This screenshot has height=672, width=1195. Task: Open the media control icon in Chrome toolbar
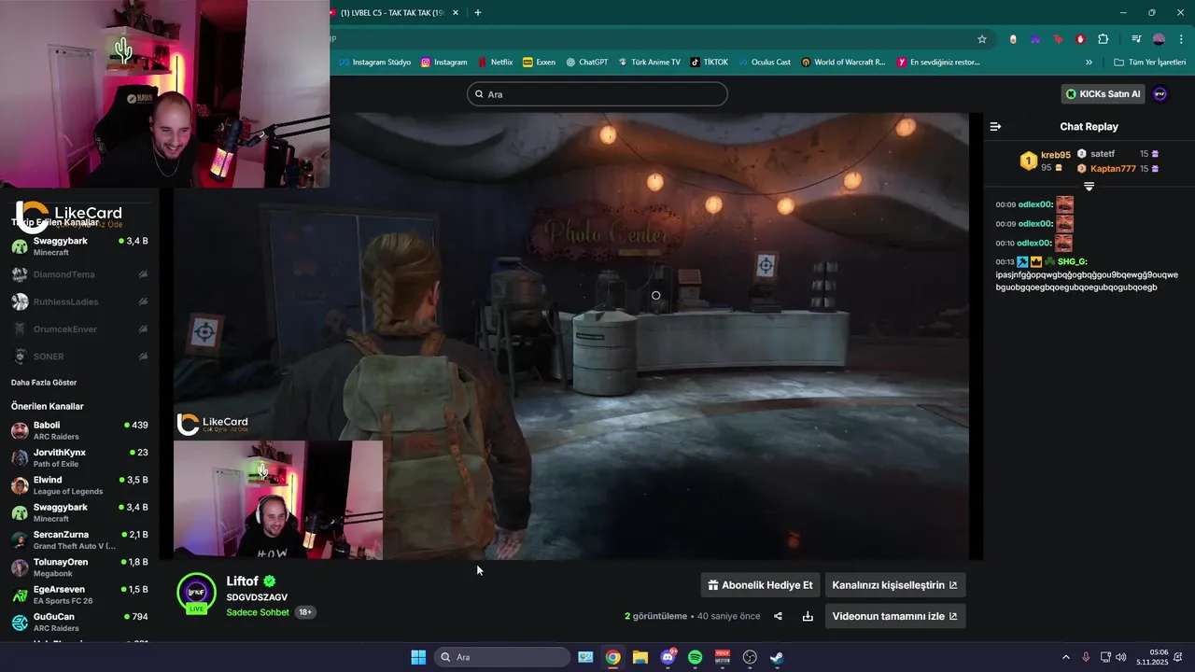(x=1135, y=39)
